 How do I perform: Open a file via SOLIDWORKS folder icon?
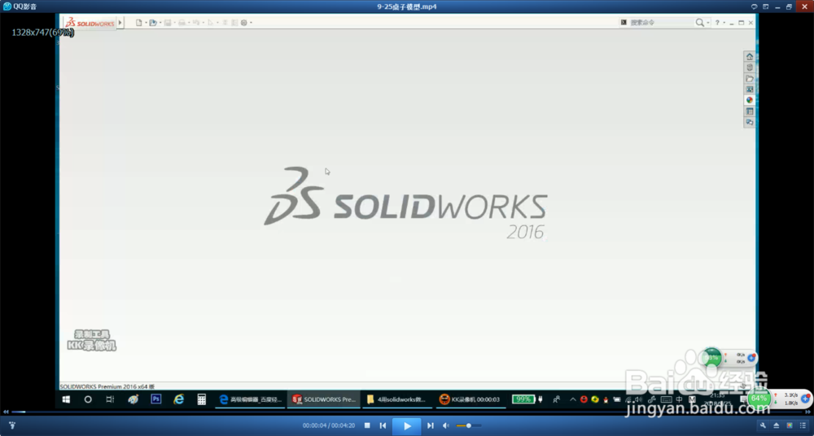click(x=153, y=23)
